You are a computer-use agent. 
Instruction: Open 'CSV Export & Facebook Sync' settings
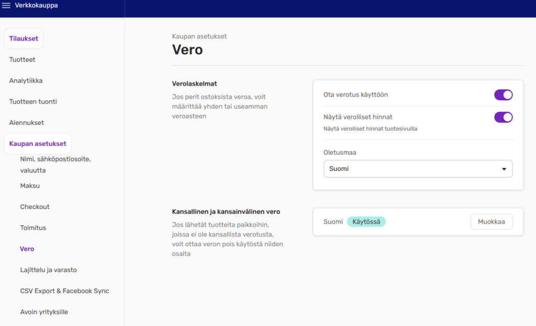pos(64,291)
